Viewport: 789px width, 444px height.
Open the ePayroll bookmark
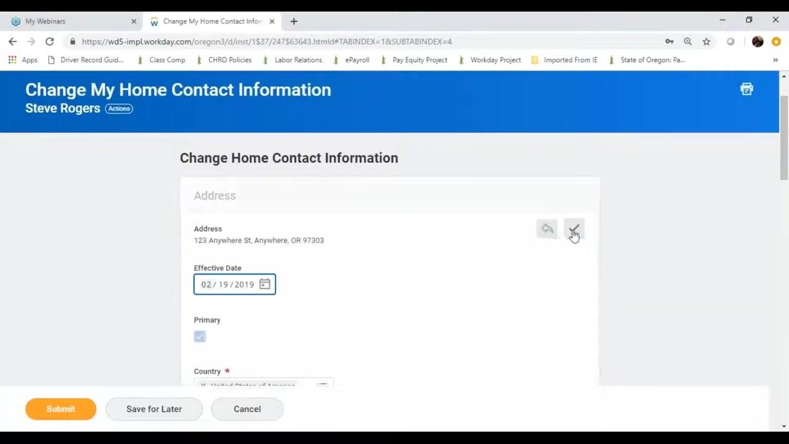[x=351, y=60]
